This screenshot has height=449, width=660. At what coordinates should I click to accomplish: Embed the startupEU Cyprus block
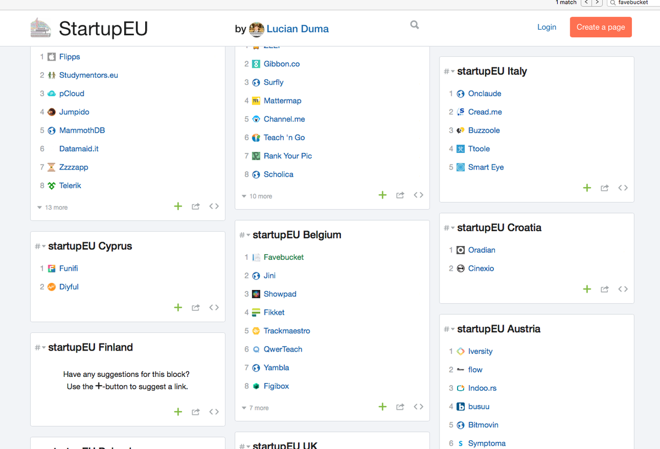pyautogui.click(x=214, y=308)
